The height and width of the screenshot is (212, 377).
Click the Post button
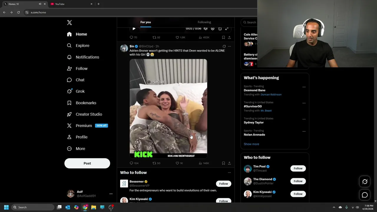coord(87,163)
